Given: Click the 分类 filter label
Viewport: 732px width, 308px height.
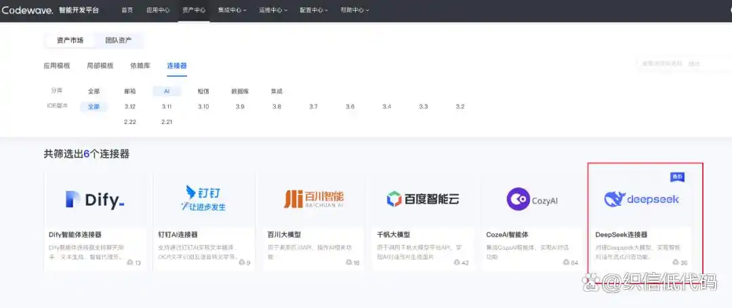Looking at the screenshot, I should pos(57,91).
